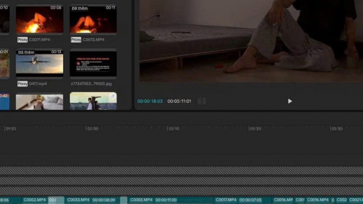
Task: Click the 02:10 mark on timeline ruler
Action: click(x=174, y=129)
